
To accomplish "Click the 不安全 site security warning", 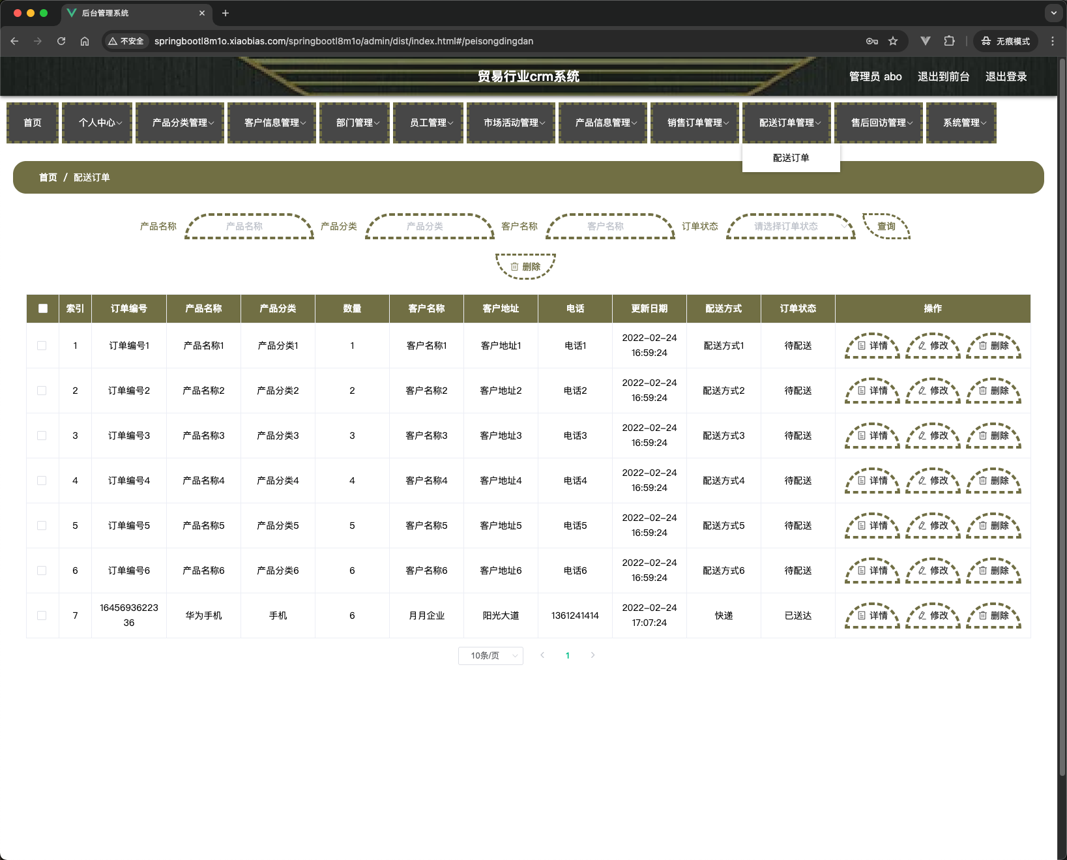I will tap(126, 41).
